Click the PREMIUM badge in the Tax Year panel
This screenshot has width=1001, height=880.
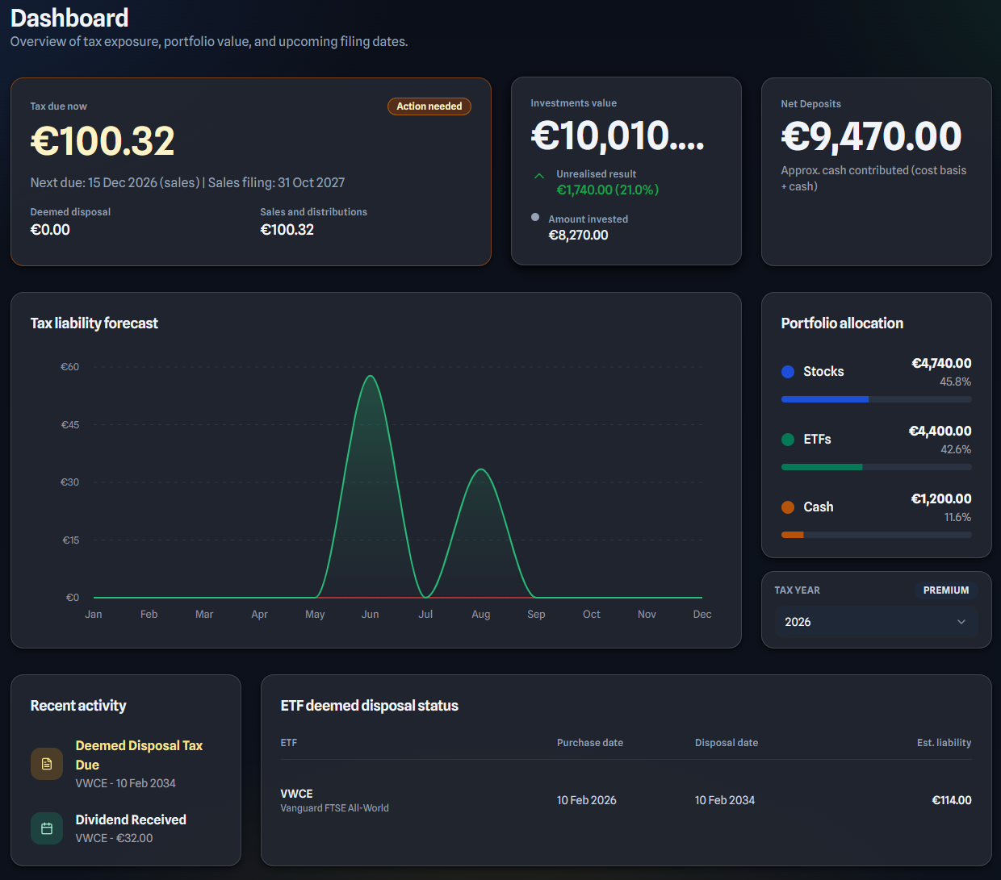coord(946,590)
